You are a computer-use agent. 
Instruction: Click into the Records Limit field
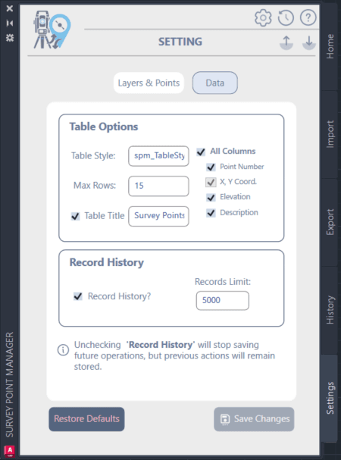point(223,300)
